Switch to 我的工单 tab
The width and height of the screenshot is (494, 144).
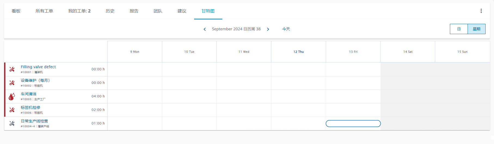click(x=79, y=11)
